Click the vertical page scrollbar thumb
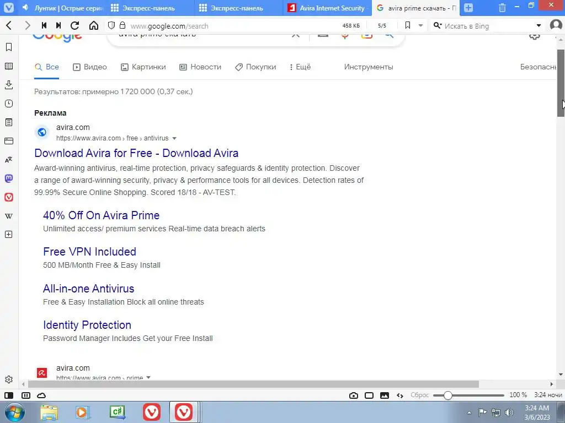 561,83
